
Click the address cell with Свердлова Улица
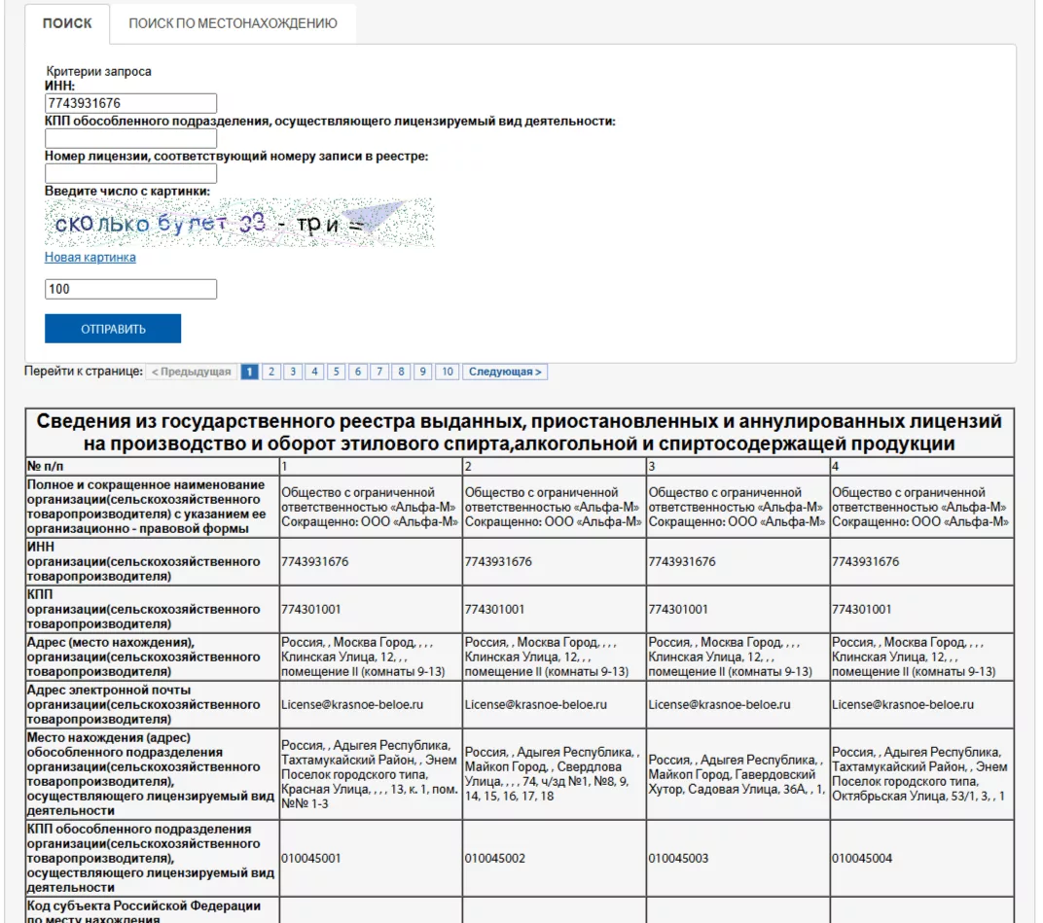tap(555, 774)
